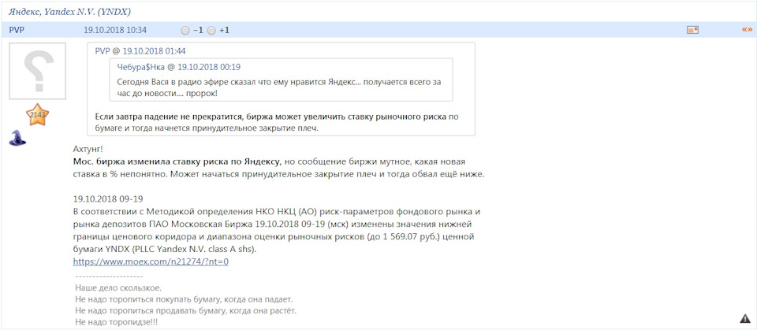Image resolution: width=757 pixels, height=330 pixels.
Task: Click the word Ахтунг!
Action: point(87,149)
